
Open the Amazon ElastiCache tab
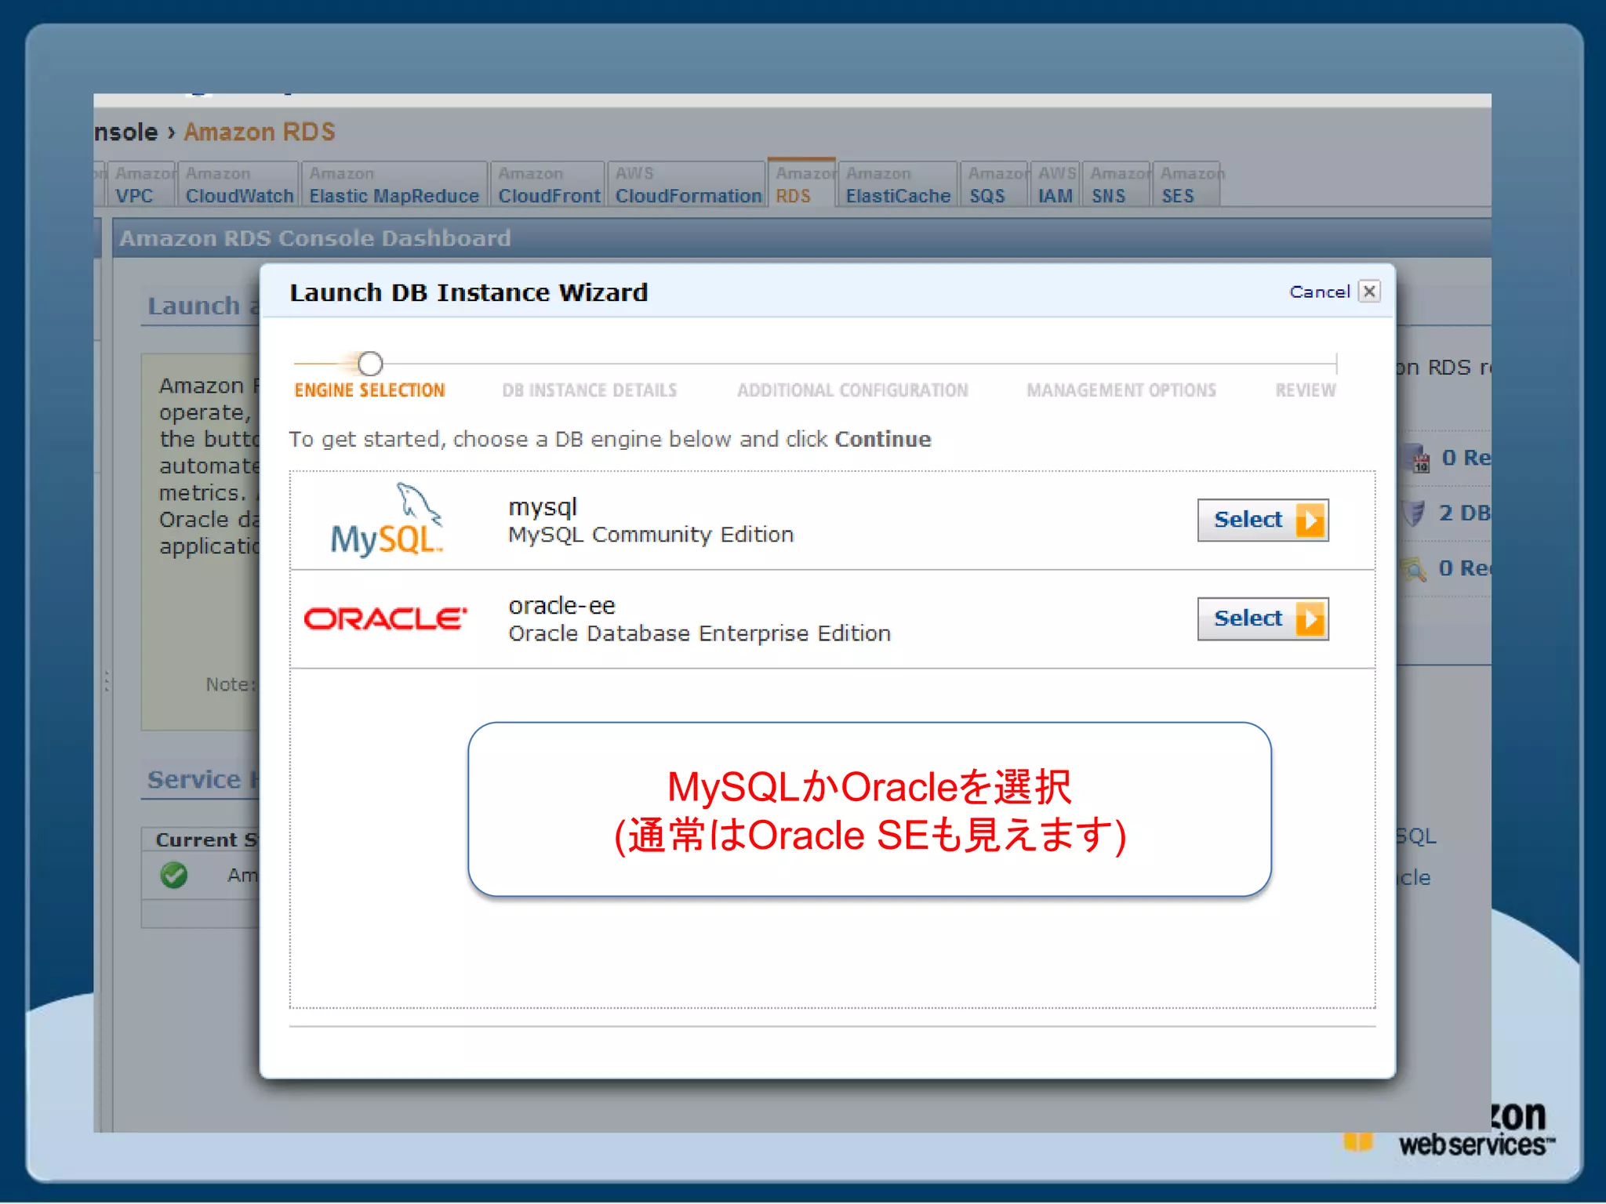coord(898,184)
